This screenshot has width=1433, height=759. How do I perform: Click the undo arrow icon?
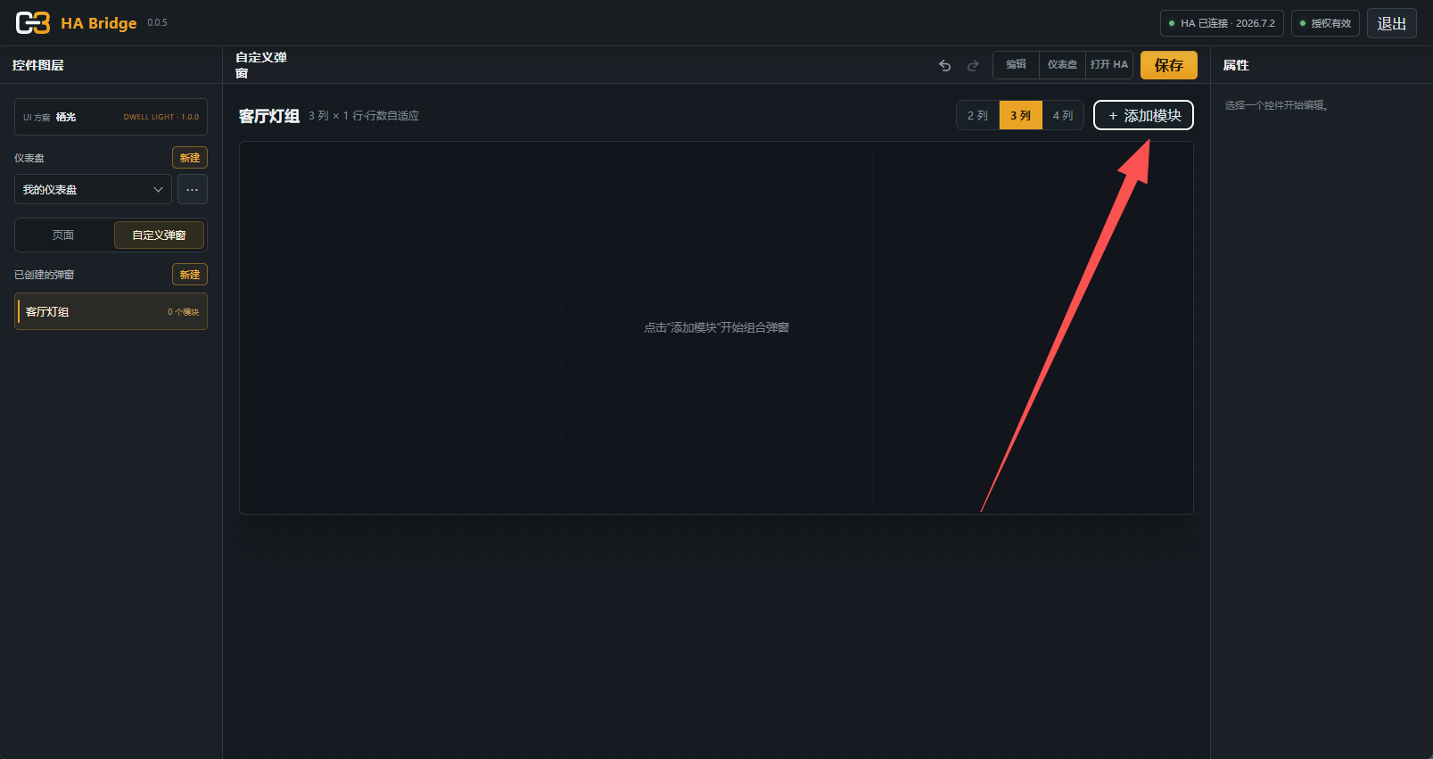[945, 65]
